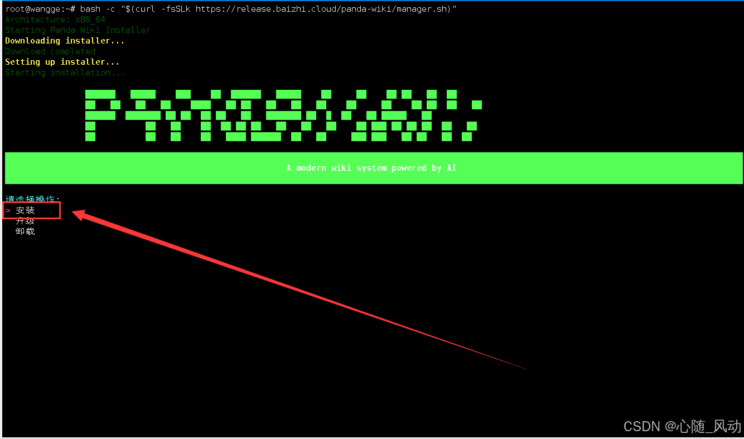This screenshot has height=439, width=744.
Task: Click 'A modern wiki system powered by AI' banner
Action: pyautogui.click(x=374, y=168)
